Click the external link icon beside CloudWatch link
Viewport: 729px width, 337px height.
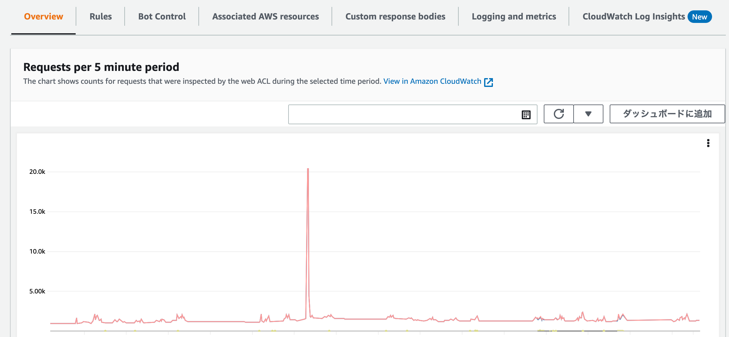pyautogui.click(x=489, y=82)
